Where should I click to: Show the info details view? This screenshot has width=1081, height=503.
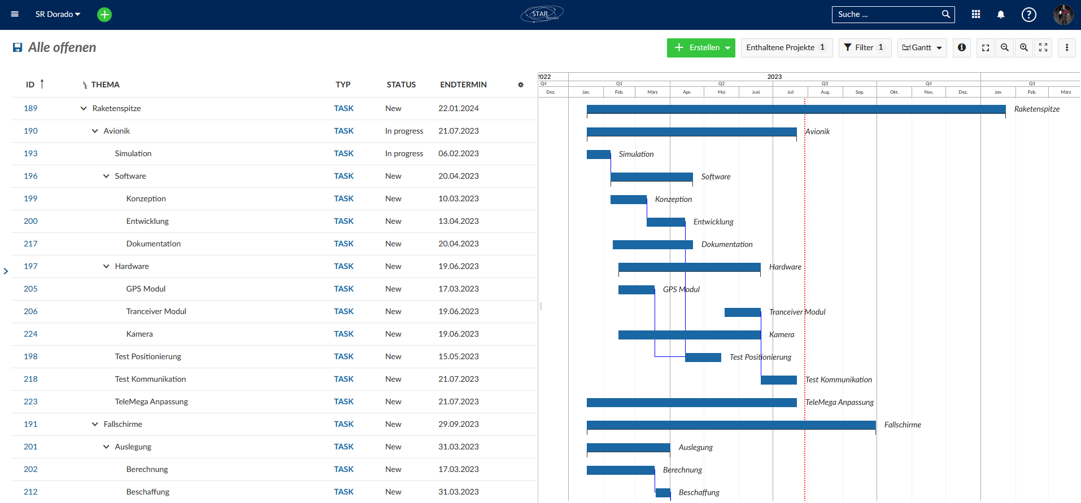(962, 48)
